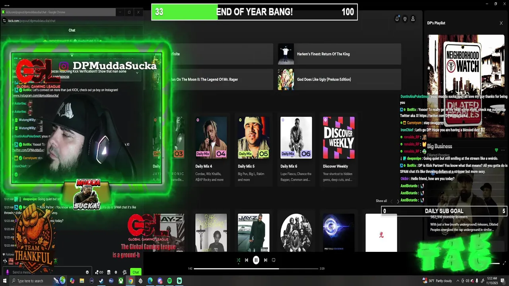Open Harlem's Finest: Return Of The King
This screenshot has height=286, width=509.
point(339,54)
